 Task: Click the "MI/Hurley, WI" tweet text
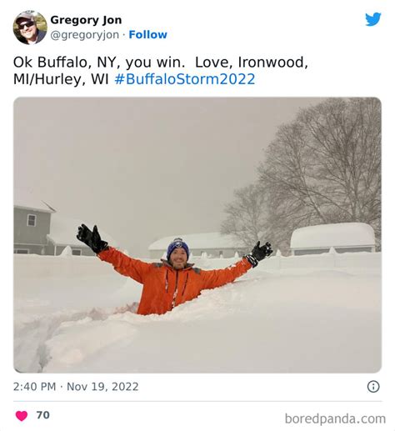coord(61,79)
